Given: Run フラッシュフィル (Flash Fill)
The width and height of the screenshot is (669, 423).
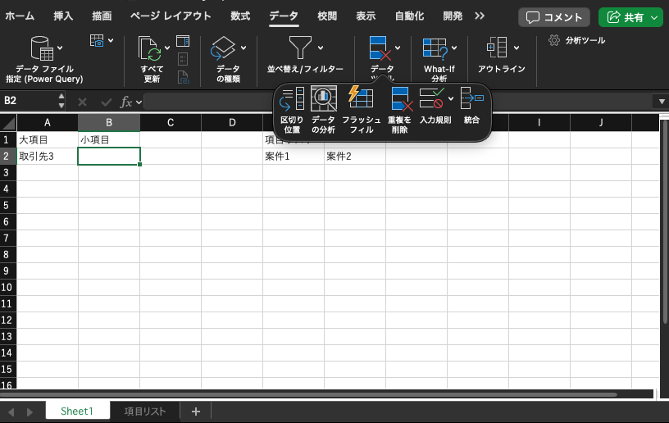Looking at the screenshot, I should (x=361, y=98).
